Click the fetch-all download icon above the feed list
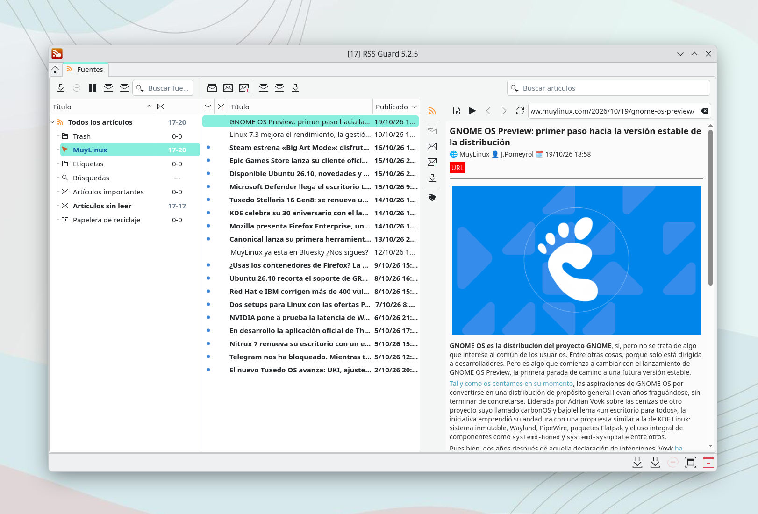 click(x=61, y=88)
